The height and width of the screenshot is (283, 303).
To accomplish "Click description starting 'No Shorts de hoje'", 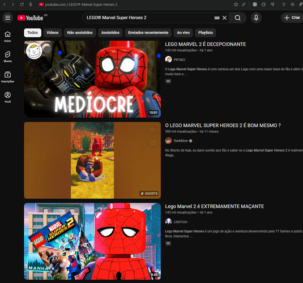I will tap(234, 153).
